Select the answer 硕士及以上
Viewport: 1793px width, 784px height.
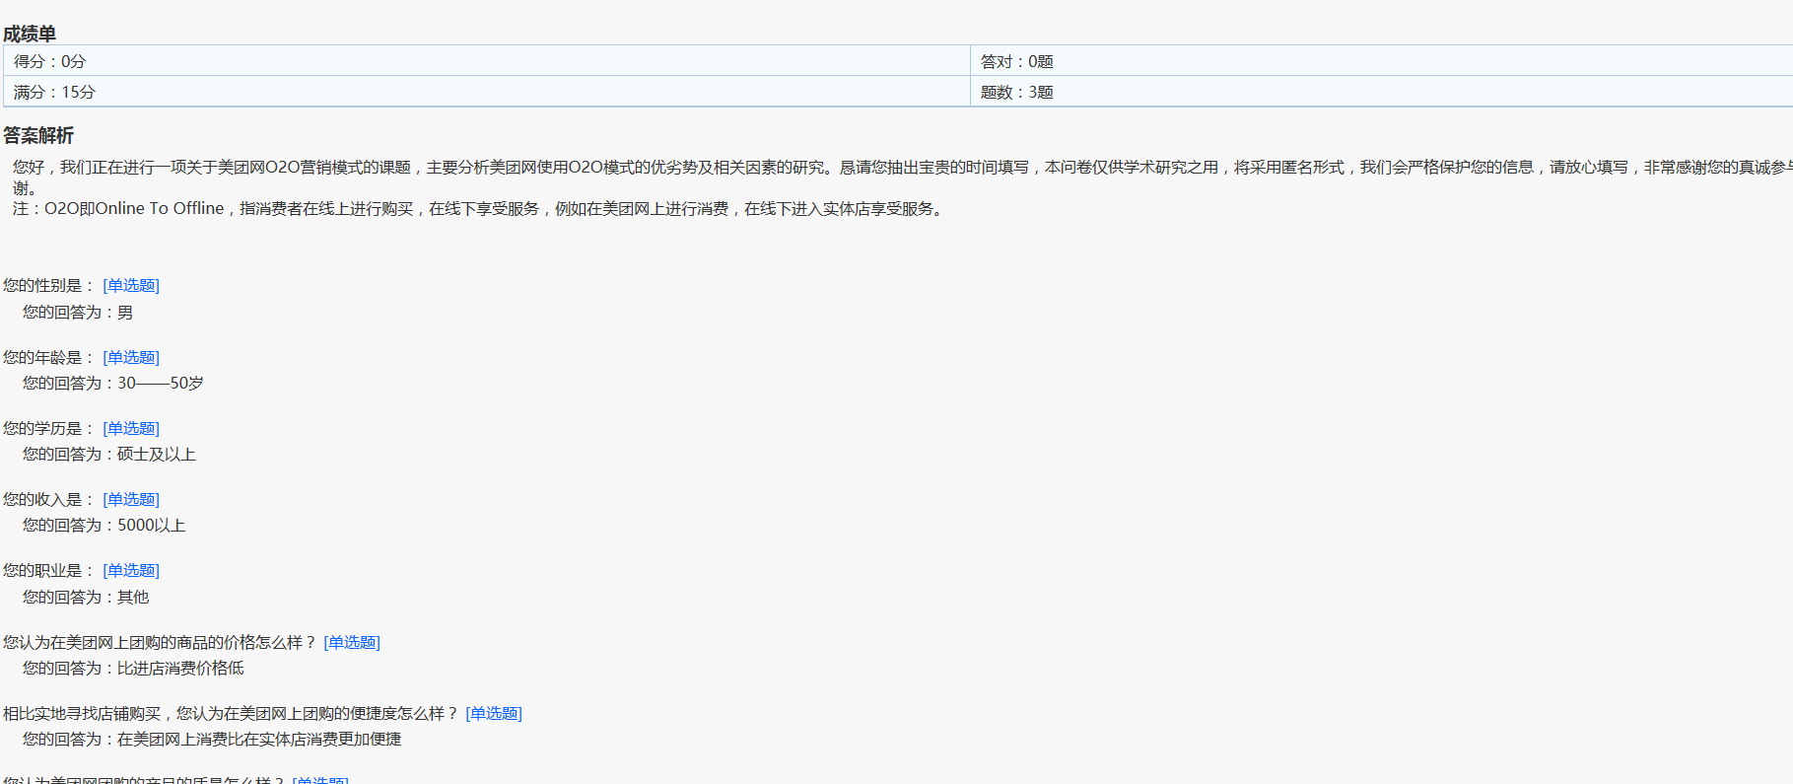tap(157, 455)
